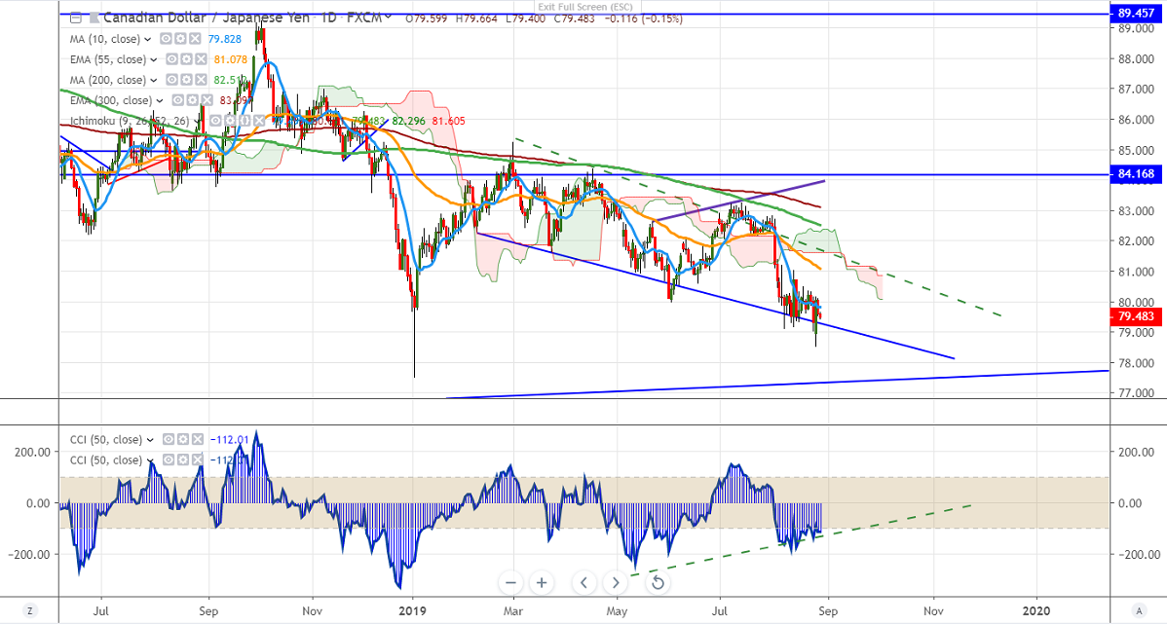Click the MA value 79.828

point(225,39)
